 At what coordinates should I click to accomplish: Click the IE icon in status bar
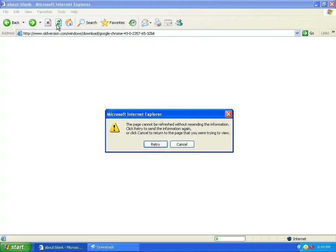click(x=3, y=239)
